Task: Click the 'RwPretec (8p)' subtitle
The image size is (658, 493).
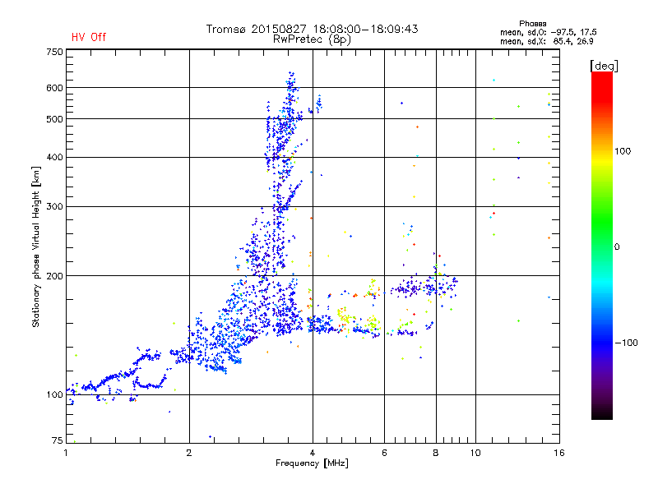Action: point(312,39)
